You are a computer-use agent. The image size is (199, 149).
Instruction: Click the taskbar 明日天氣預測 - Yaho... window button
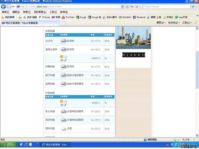point(55,145)
